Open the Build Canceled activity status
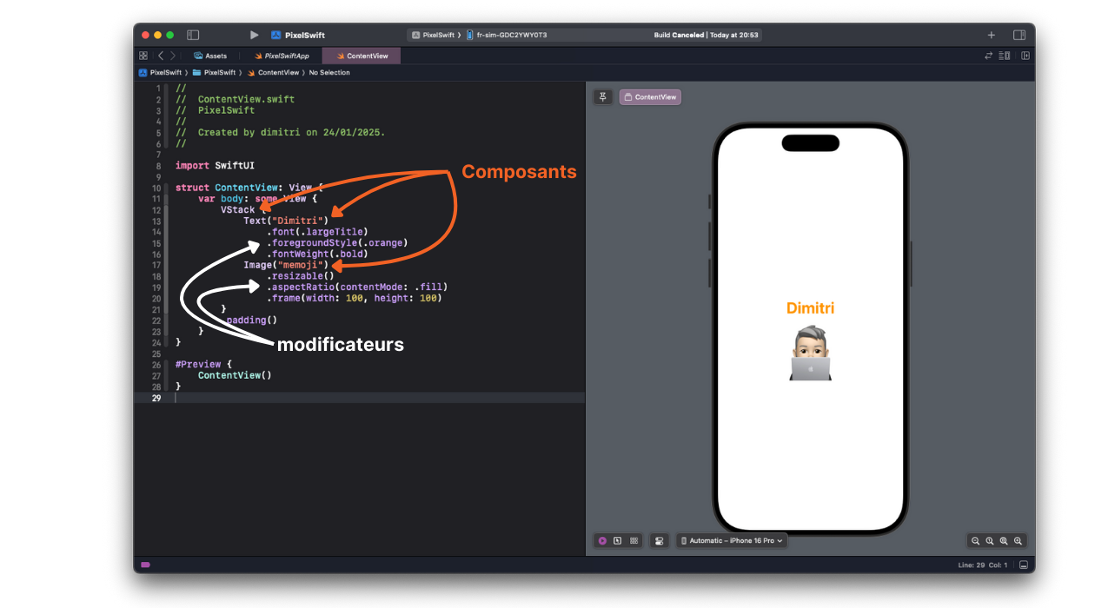Screen dimensions: 1095x608 [x=706, y=36]
